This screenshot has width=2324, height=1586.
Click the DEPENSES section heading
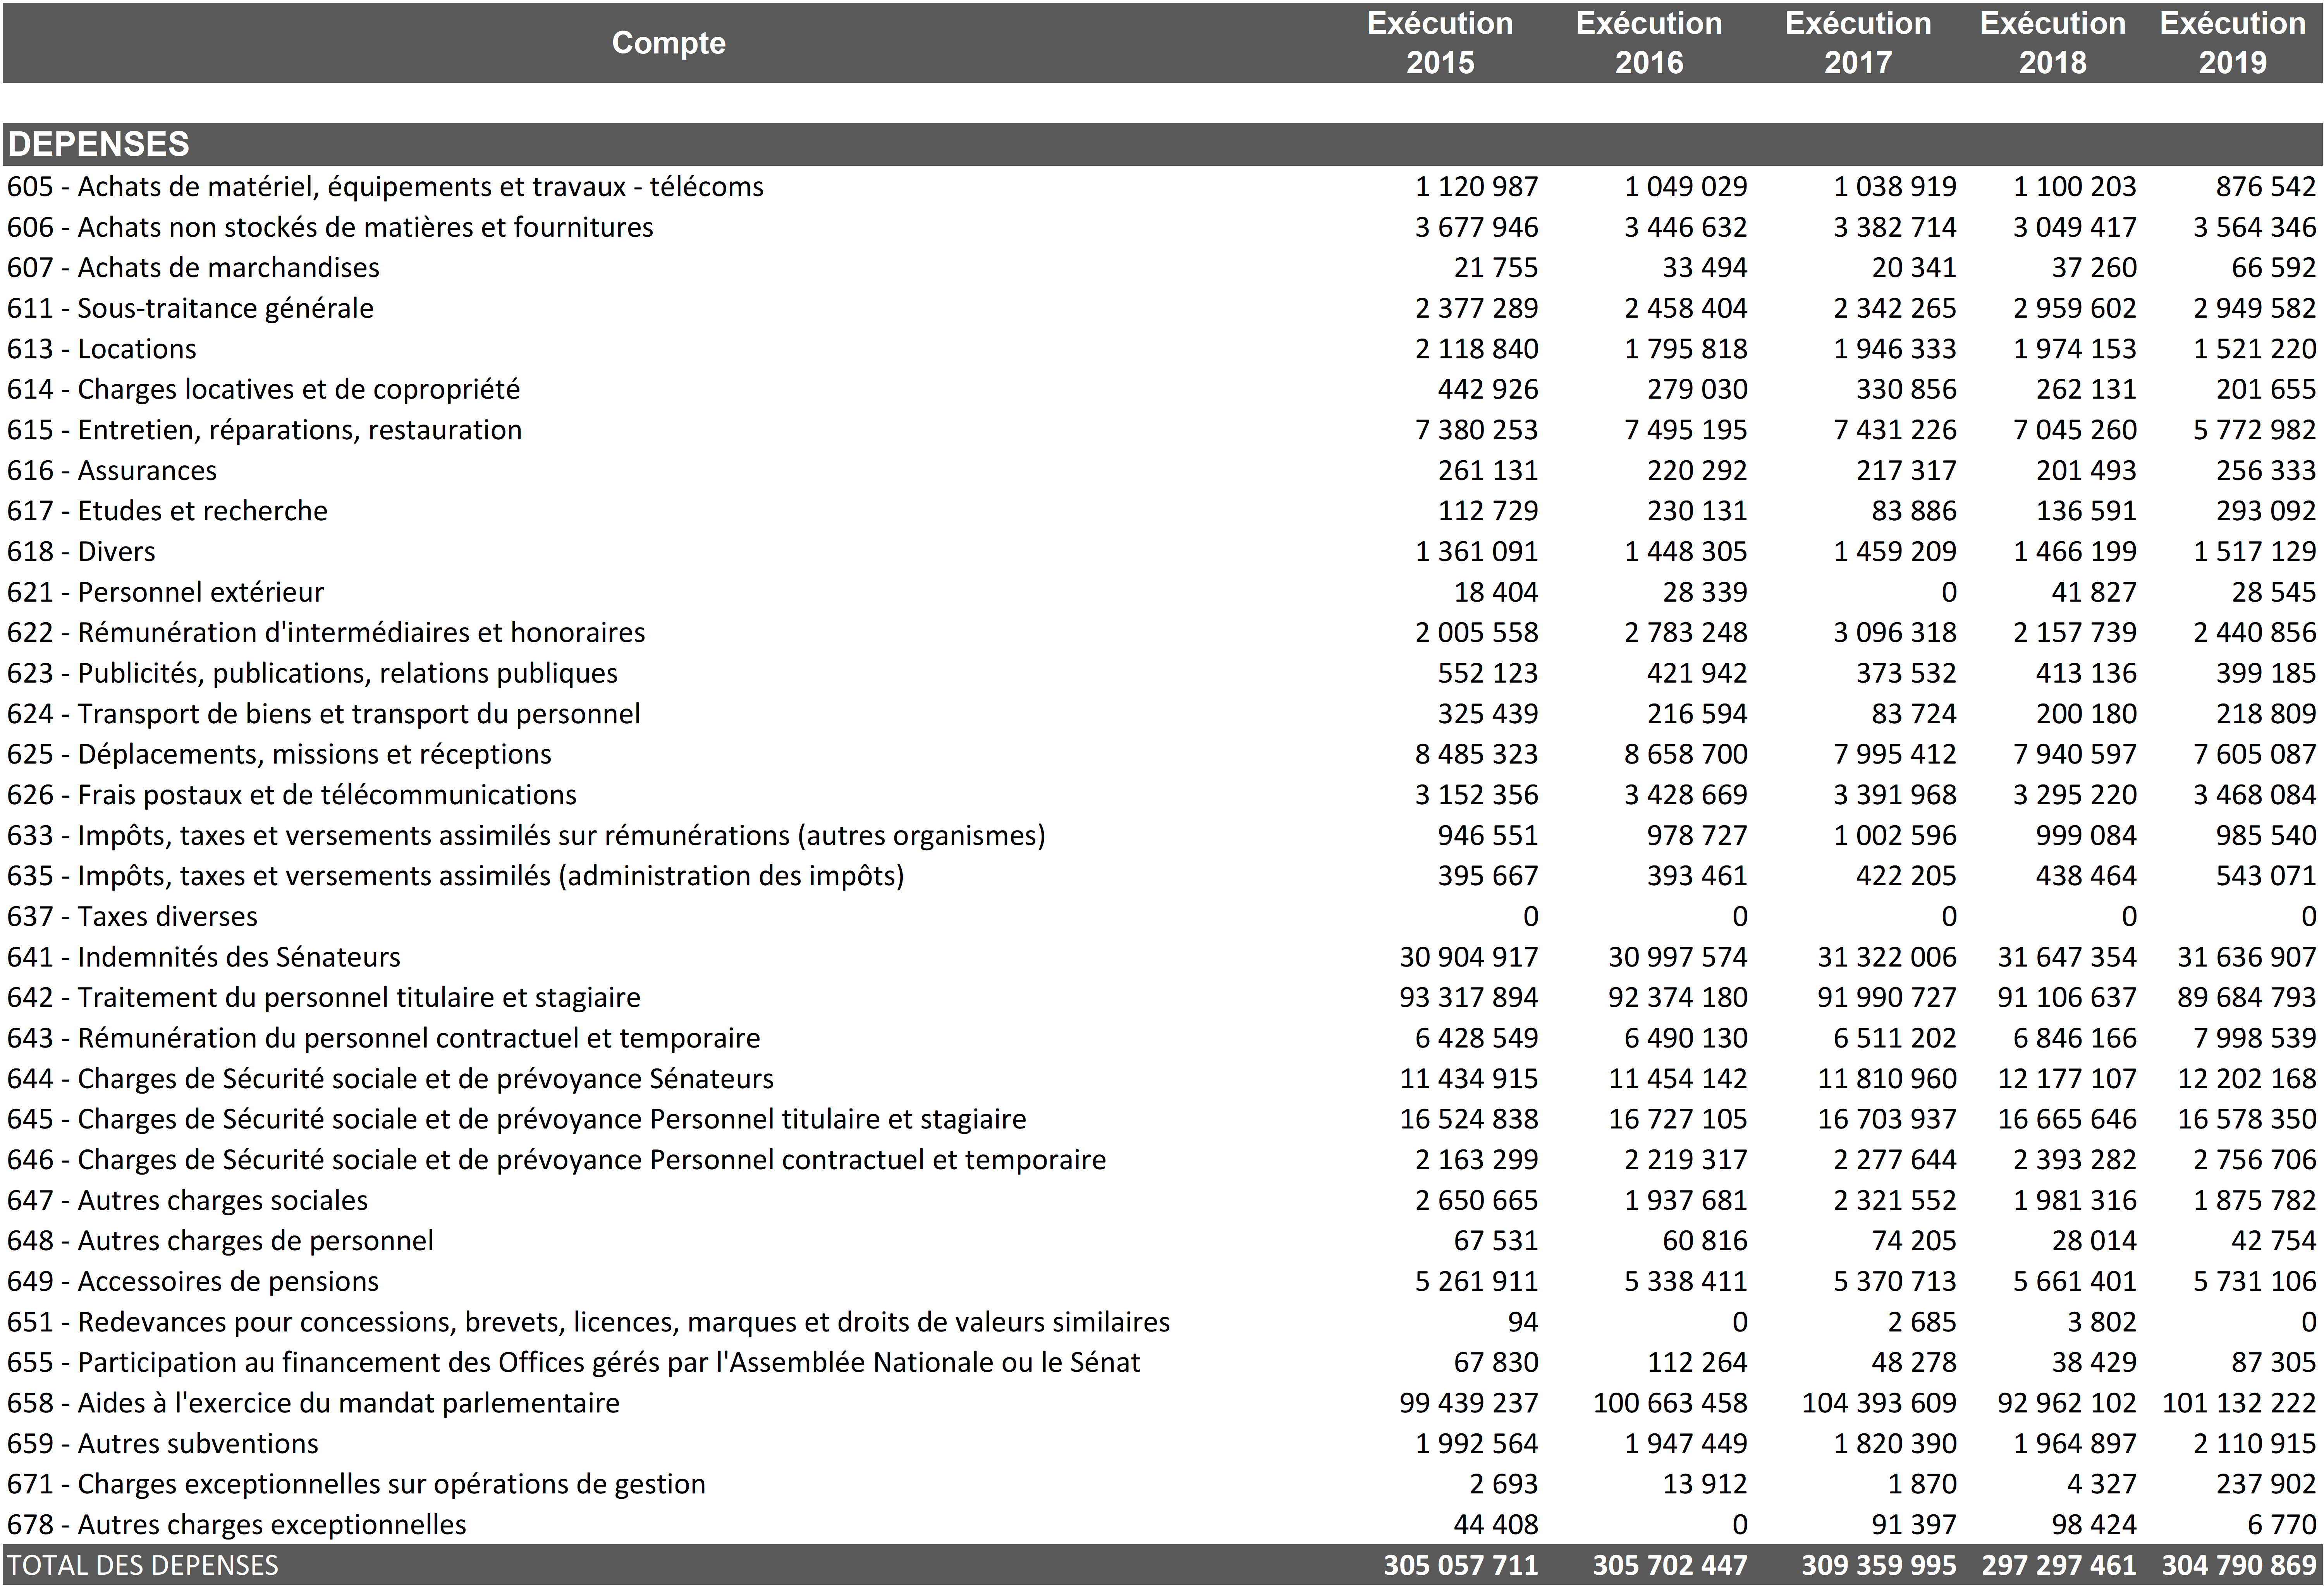[98, 144]
